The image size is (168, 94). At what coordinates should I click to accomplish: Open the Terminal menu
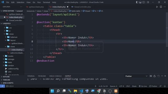point(46,2)
